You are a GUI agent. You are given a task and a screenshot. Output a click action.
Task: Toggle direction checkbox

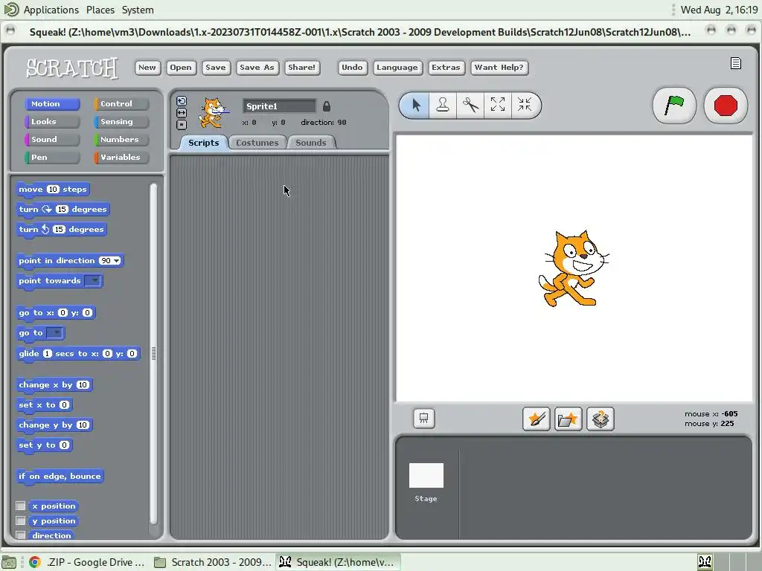20,535
